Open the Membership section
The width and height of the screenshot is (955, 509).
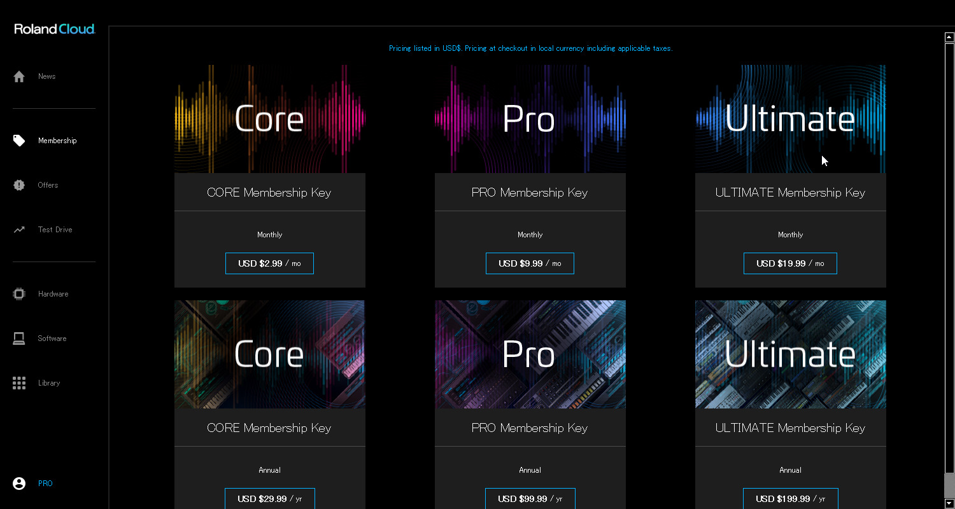(x=57, y=141)
